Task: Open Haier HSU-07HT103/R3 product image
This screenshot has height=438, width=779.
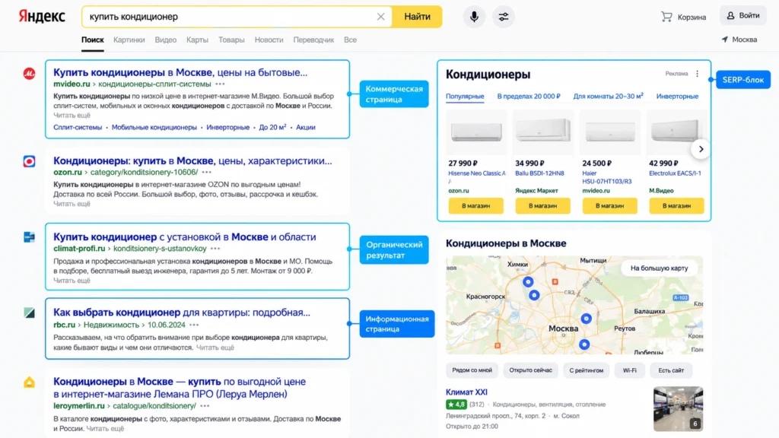Action: coord(609,132)
